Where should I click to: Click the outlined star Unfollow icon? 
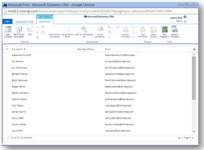pos(109,37)
